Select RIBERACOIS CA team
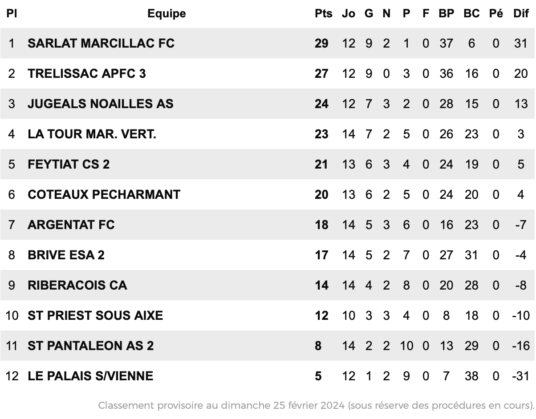 (x=77, y=285)
